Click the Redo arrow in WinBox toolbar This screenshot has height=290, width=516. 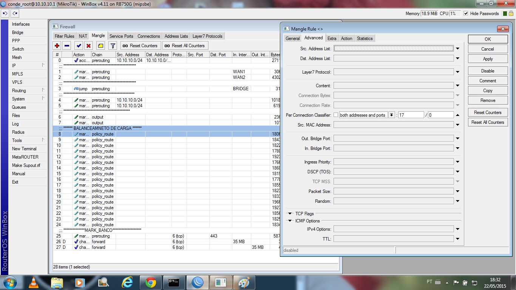[15, 14]
